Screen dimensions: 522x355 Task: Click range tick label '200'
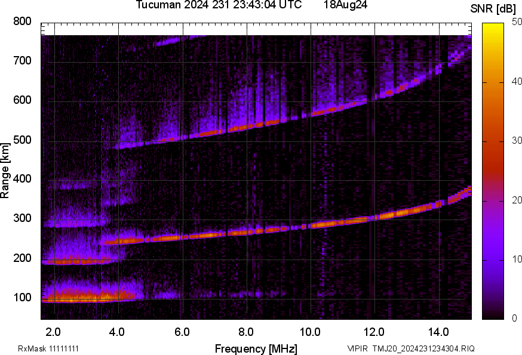22,258
